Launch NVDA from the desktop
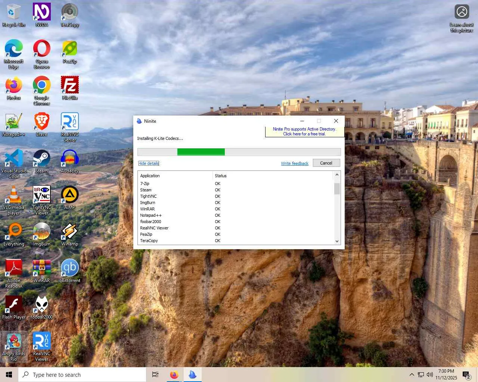 (42, 15)
